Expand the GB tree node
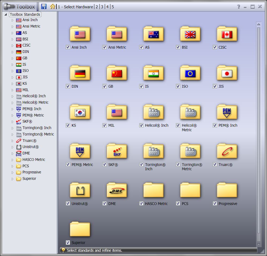The height and width of the screenshot is (256, 267). click(13, 58)
